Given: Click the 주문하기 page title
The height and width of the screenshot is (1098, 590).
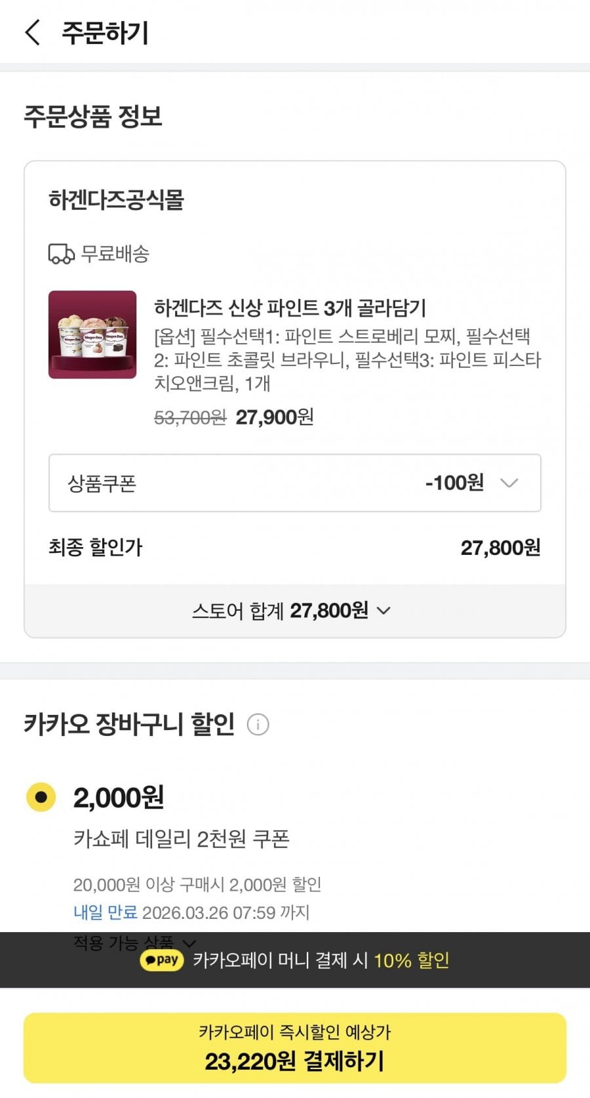Looking at the screenshot, I should click(x=105, y=33).
